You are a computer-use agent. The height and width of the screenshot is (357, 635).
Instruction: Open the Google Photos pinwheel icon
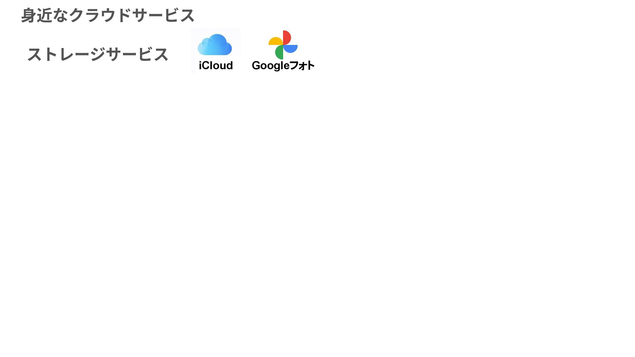point(283,45)
